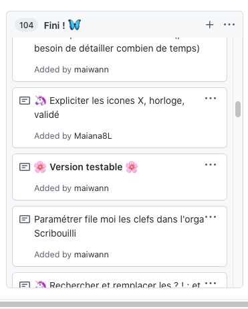Open Maiana8L user profile link

(x=93, y=136)
